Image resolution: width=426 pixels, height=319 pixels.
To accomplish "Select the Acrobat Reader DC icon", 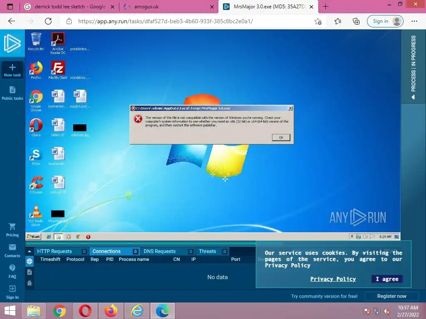I will coord(58,43).
